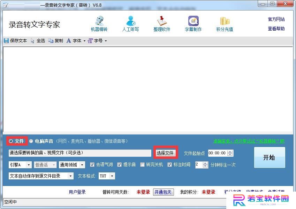Click the 开始 button
The image size is (296, 209).
(x=270, y=157)
